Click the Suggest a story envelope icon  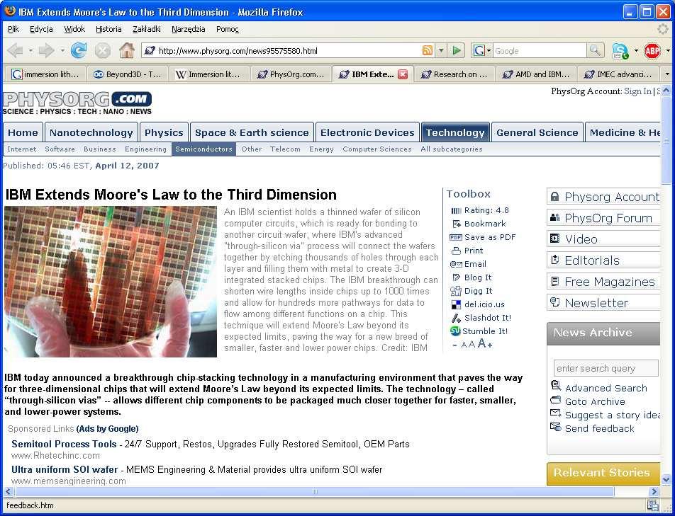[556, 413]
